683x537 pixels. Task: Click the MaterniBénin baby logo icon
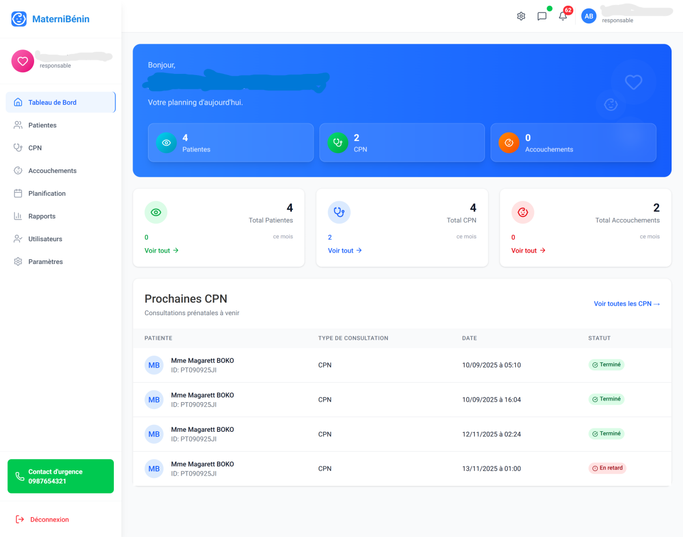coord(19,19)
